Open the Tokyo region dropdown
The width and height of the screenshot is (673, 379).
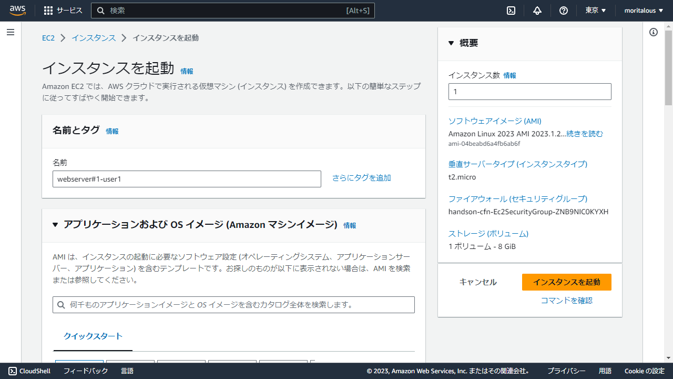pos(595,11)
